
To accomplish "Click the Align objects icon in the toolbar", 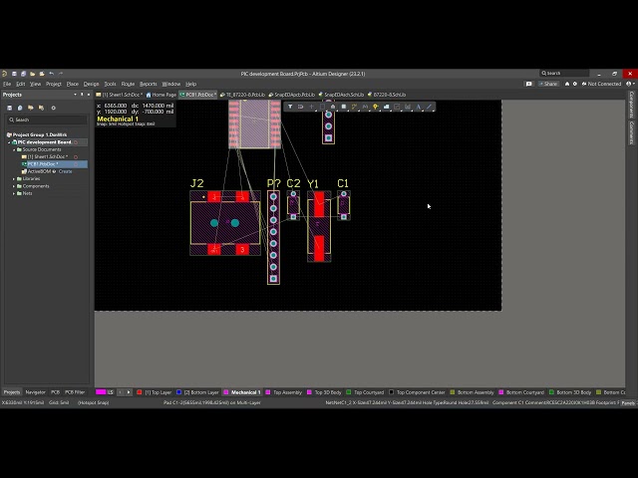I will [x=333, y=107].
